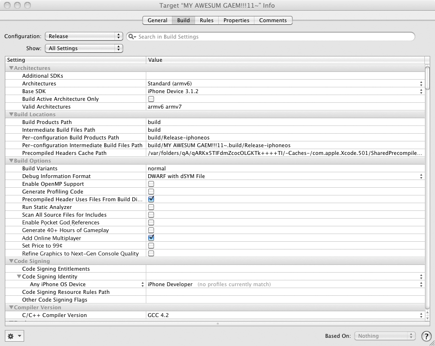
Task: Click the search magnifier icon
Action: pos(132,37)
